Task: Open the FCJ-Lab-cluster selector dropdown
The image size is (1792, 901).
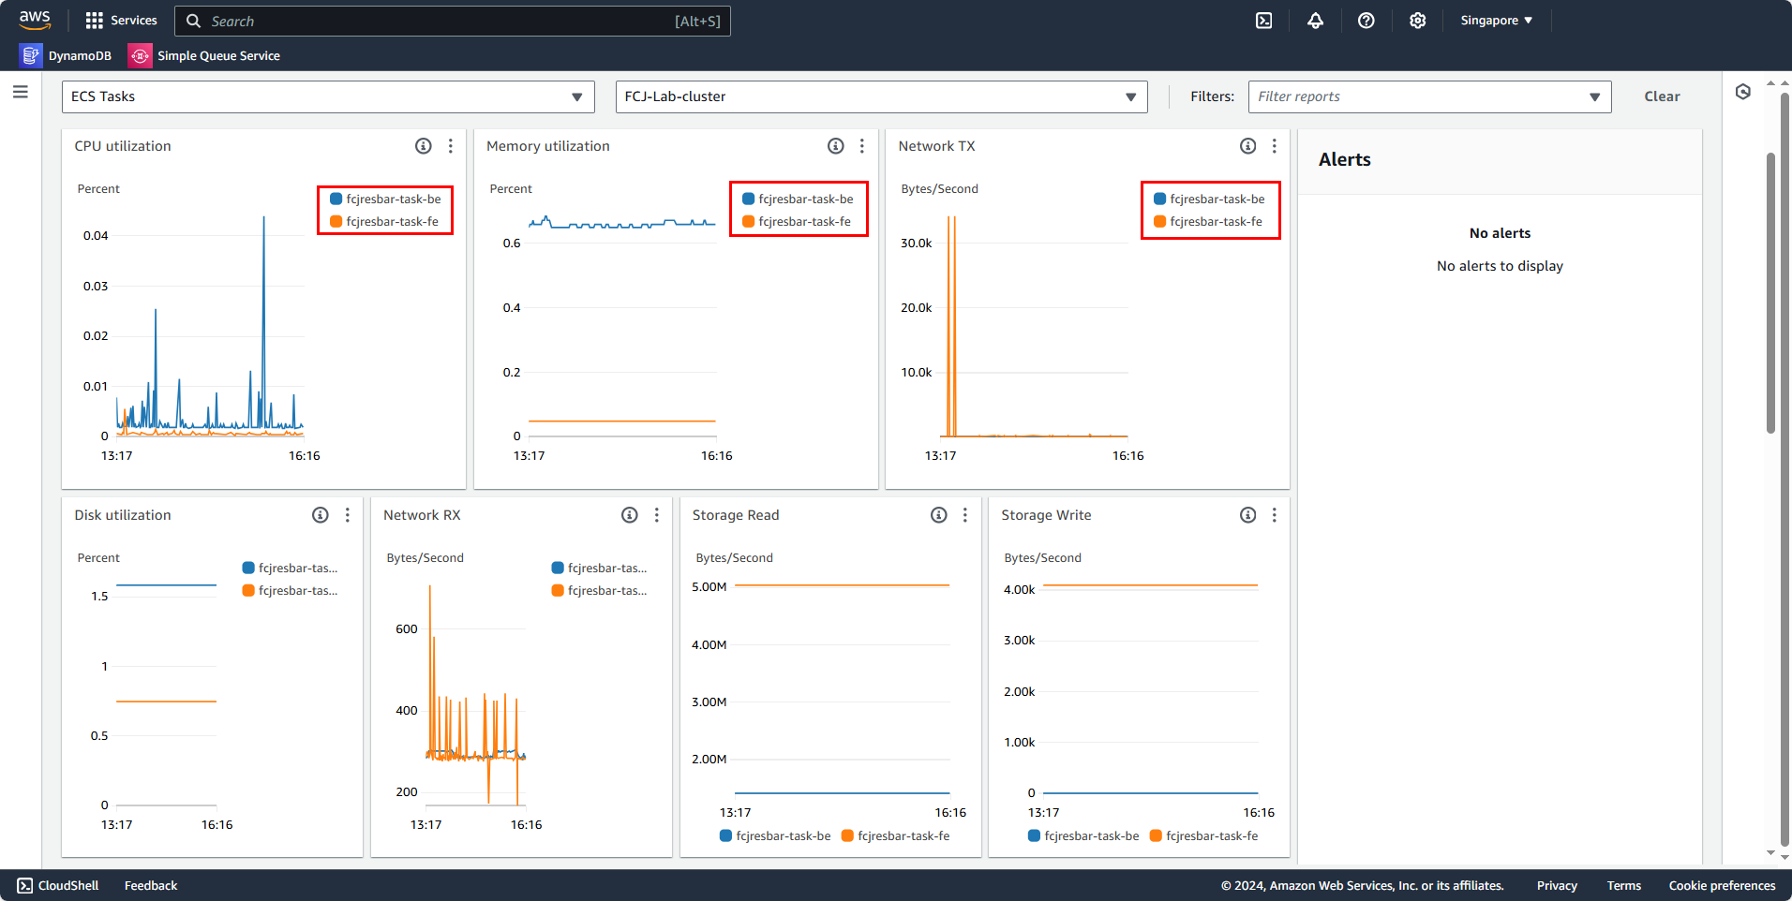Action: point(882,96)
